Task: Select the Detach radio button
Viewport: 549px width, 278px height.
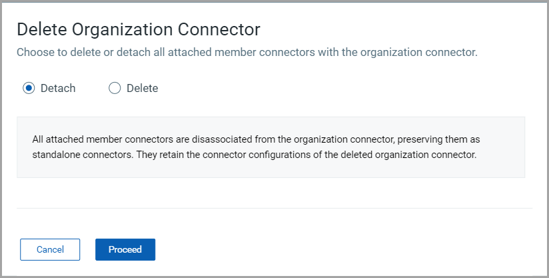Action: [29, 88]
